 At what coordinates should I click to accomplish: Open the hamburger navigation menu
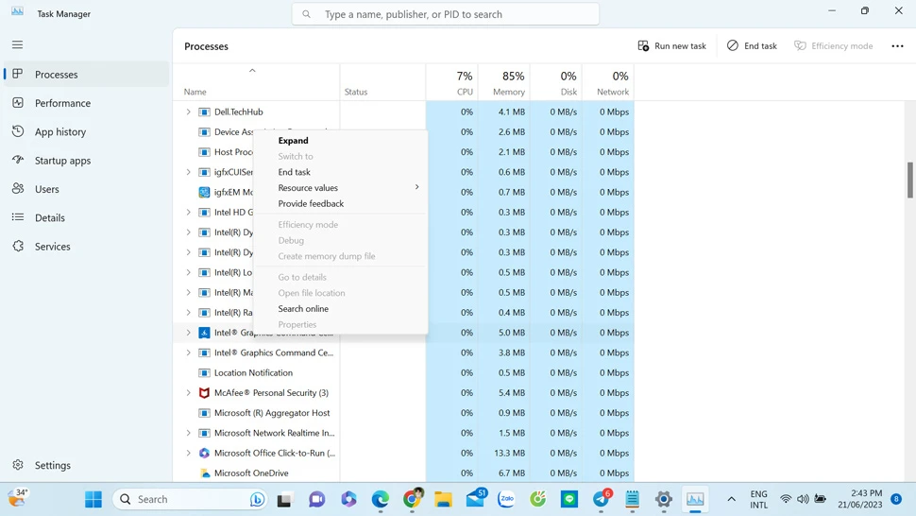tap(18, 44)
